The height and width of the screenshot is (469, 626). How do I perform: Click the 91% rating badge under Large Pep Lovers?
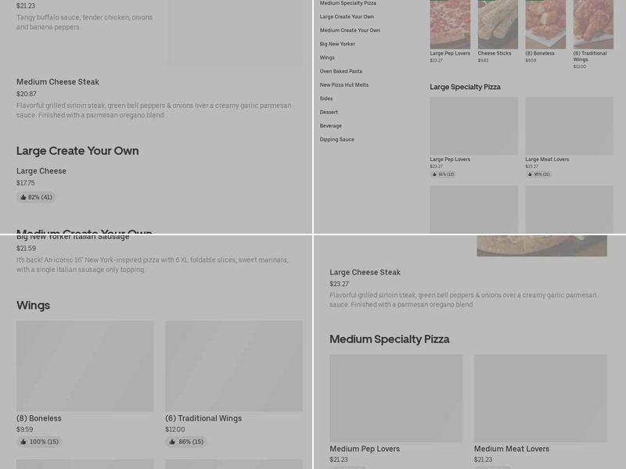[x=443, y=175]
